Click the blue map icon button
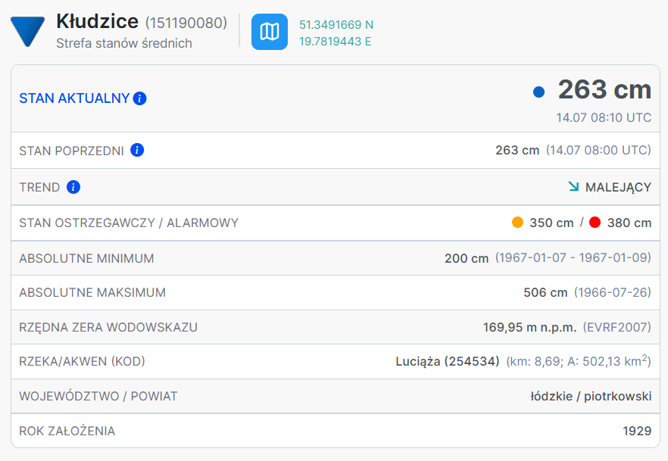668x461 pixels. pos(270,32)
